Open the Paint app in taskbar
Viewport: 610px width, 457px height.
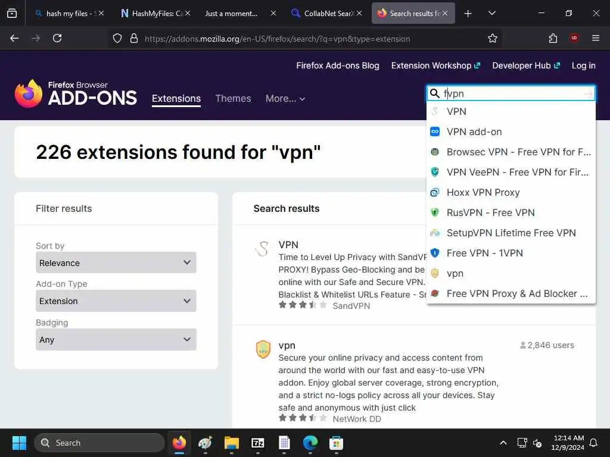click(205, 443)
